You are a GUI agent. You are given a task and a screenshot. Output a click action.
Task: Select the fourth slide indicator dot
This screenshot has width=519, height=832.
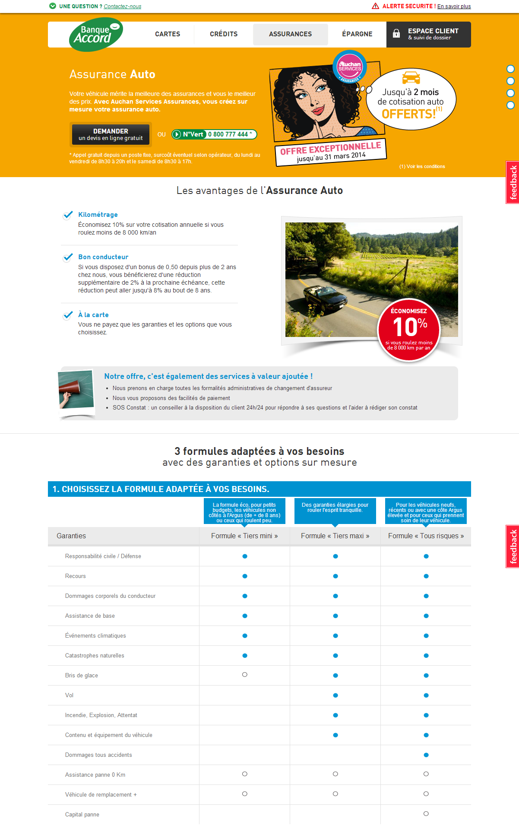[x=510, y=105]
